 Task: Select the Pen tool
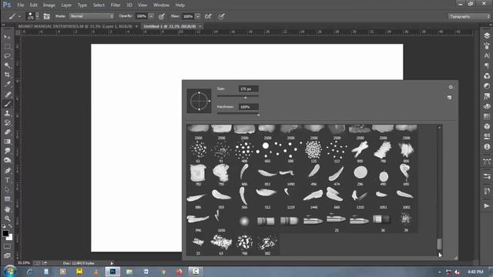7,171
